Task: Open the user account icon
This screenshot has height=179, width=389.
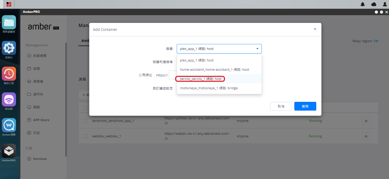Action: pos(384,4)
